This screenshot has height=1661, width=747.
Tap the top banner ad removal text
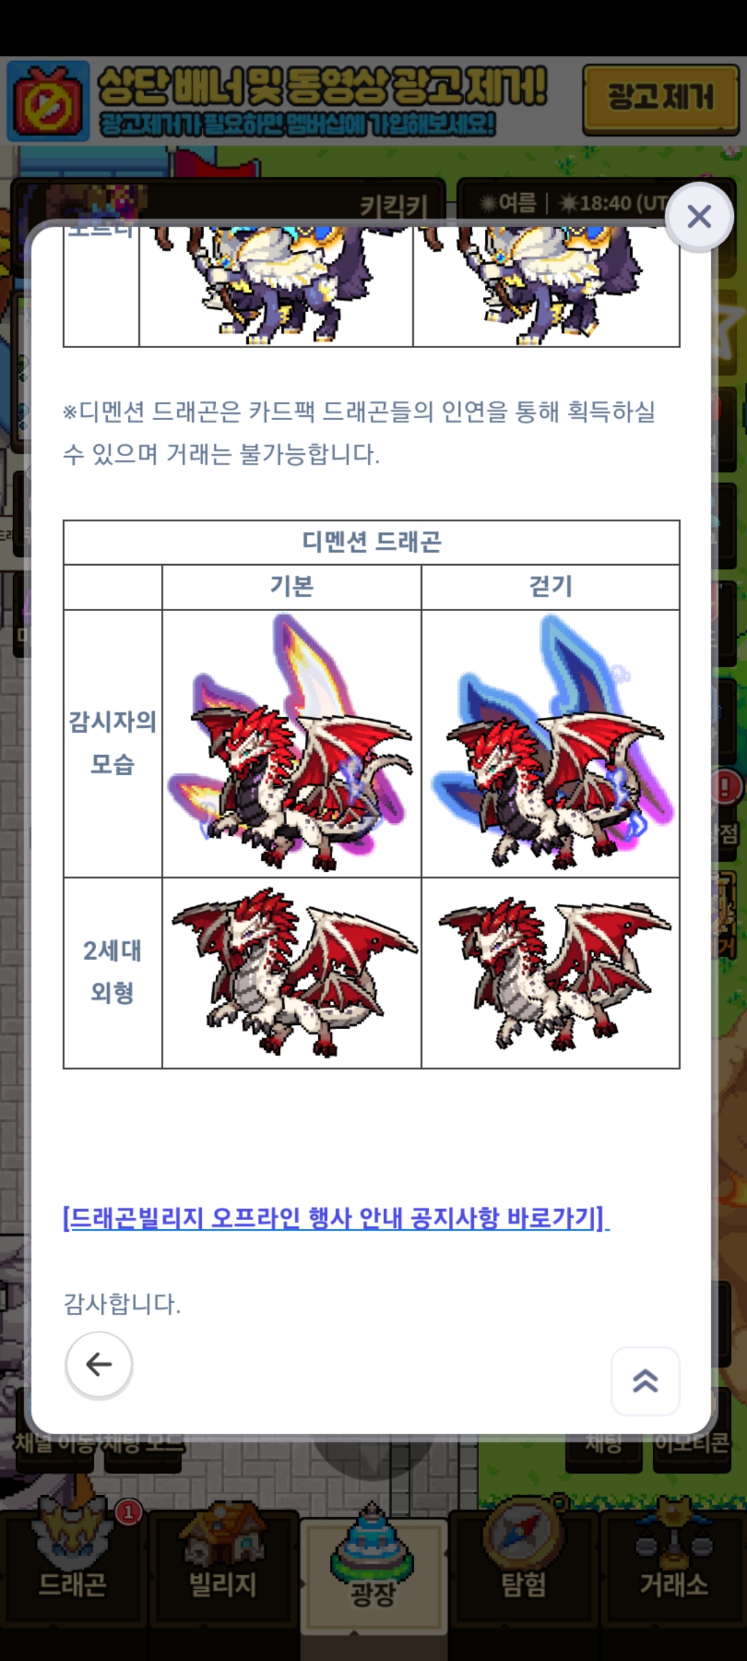(x=322, y=101)
